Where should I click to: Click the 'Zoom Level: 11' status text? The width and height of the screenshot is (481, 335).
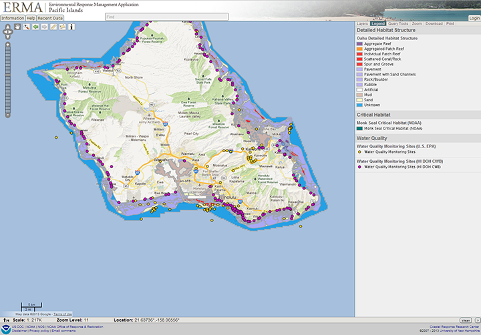tap(72, 320)
